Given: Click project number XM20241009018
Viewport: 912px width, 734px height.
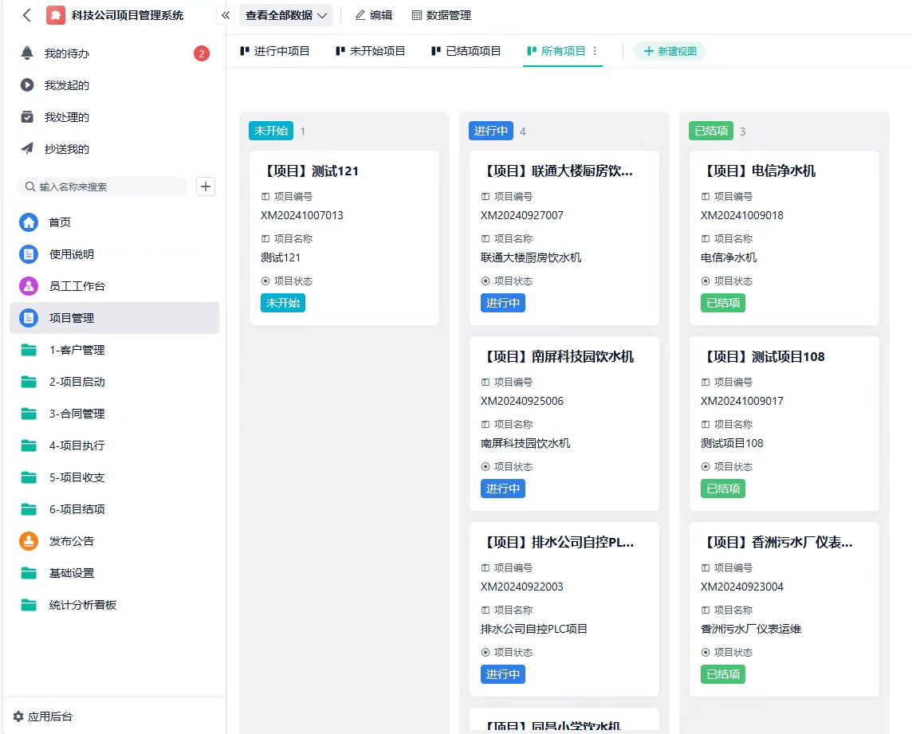Looking at the screenshot, I should click(741, 215).
